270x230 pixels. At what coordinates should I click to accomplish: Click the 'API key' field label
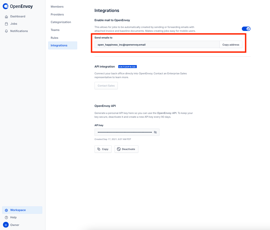click(99, 125)
